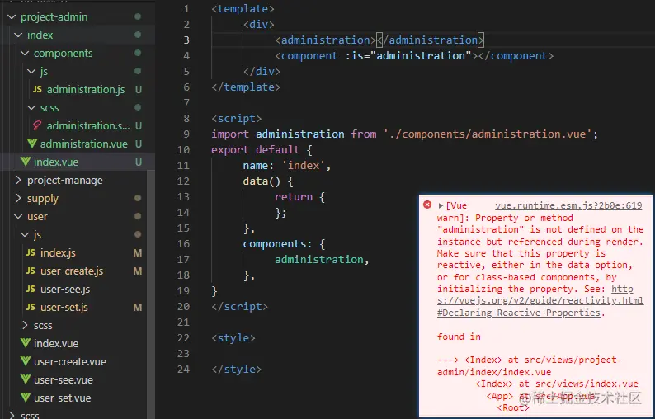
Task: Open administration.vue in the explorer
Action: click(84, 144)
